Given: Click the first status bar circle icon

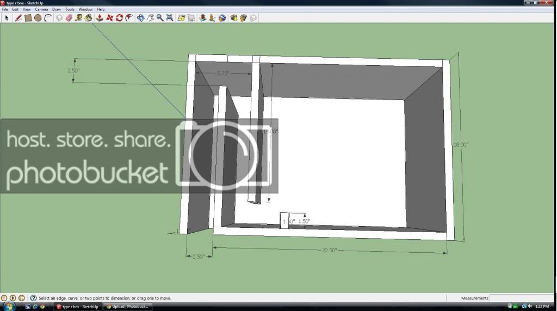Looking at the screenshot, I should (4, 298).
